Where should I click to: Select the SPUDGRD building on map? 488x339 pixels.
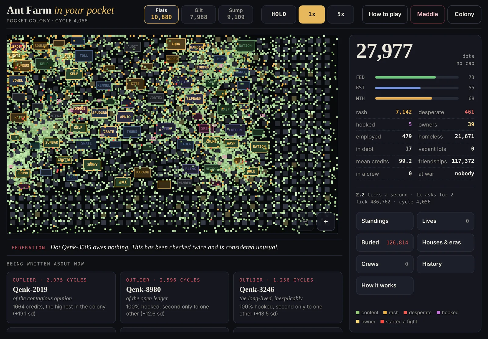click(x=99, y=113)
